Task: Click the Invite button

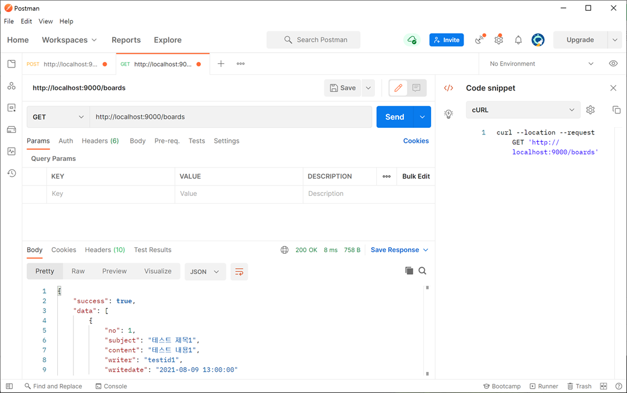Action: [447, 40]
